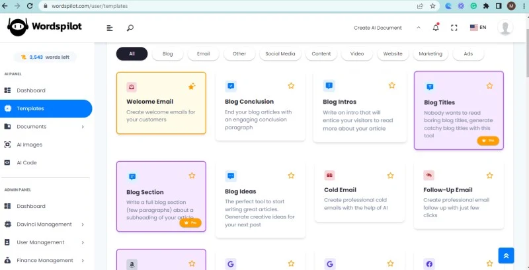Click the Pro badge on Blog Titles
Screen dimensions: 529x270
tap(488, 141)
